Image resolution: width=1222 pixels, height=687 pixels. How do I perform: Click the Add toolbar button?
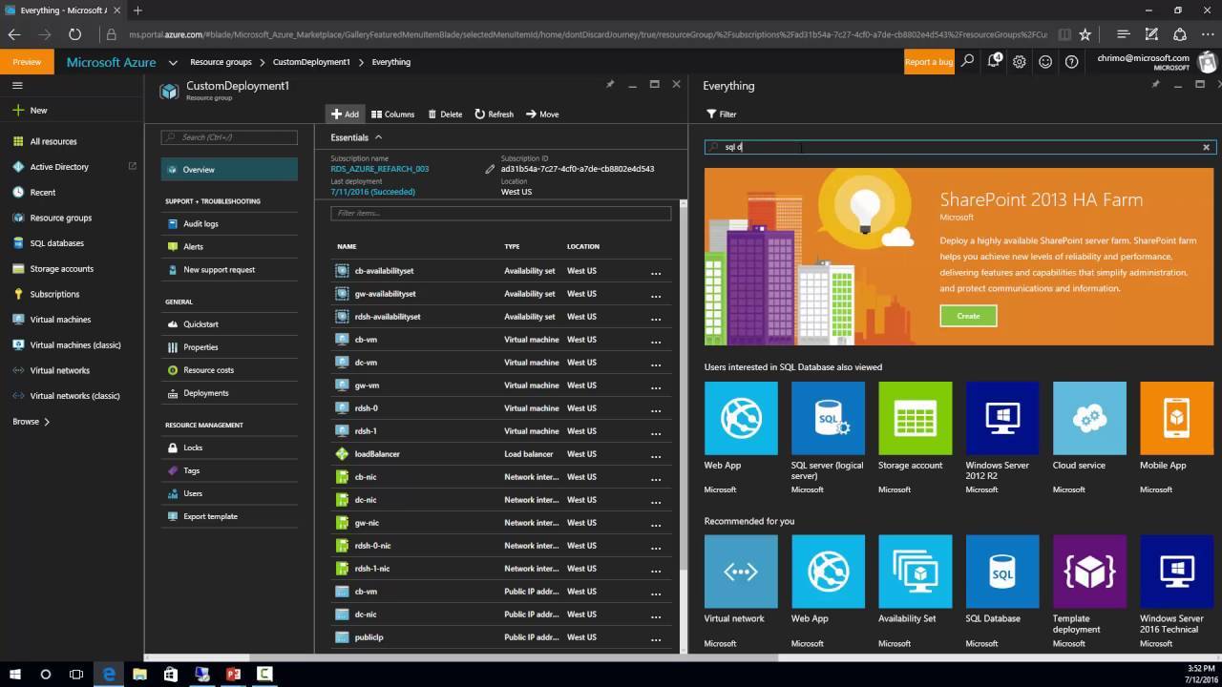pyautogui.click(x=345, y=114)
